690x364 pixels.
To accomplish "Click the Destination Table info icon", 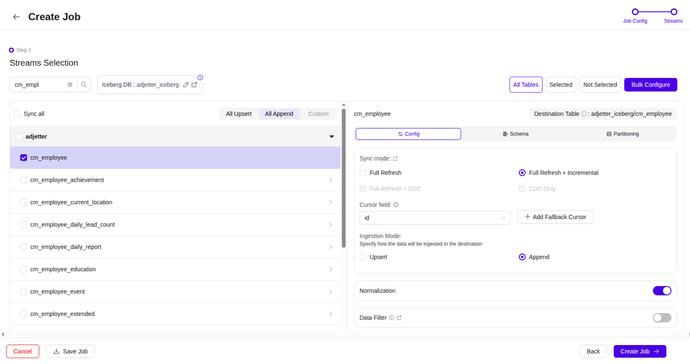I will pos(584,114).
